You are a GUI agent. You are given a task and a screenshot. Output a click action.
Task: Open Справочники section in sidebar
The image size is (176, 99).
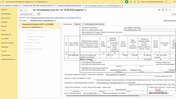coord(6,55)
